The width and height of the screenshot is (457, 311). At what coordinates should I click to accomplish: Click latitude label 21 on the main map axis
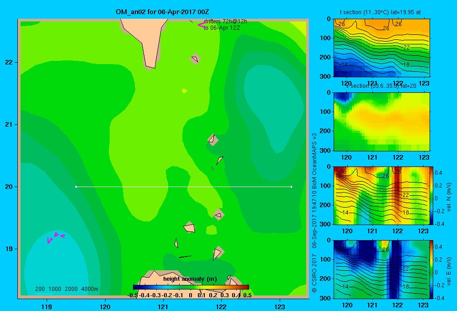(x=9, y=124)
